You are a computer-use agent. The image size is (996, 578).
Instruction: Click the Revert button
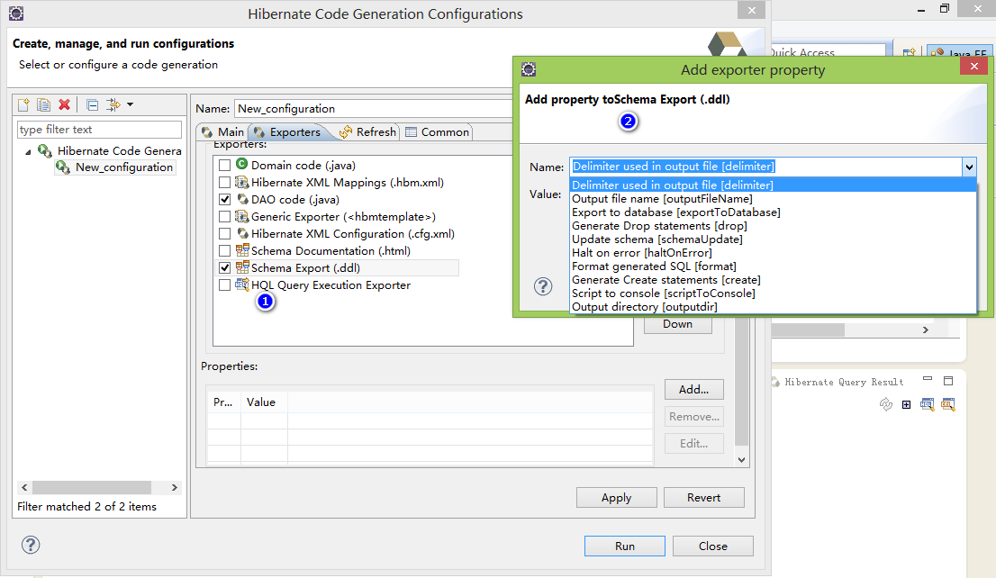pos(704,497)
